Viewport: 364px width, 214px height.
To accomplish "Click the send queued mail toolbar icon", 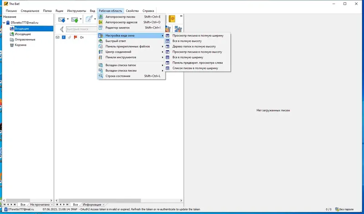I will point(75,19).
